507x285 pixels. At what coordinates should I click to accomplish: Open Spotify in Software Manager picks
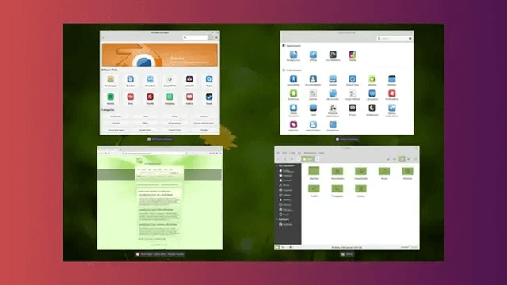point(111,98)
